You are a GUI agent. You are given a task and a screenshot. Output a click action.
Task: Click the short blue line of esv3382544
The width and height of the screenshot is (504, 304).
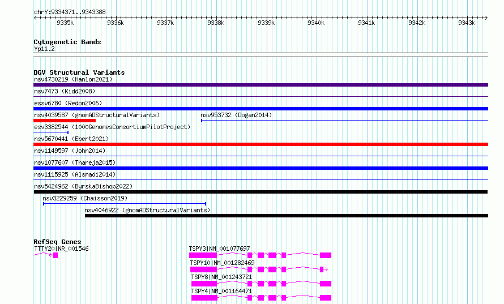click(x=51, y=132)
